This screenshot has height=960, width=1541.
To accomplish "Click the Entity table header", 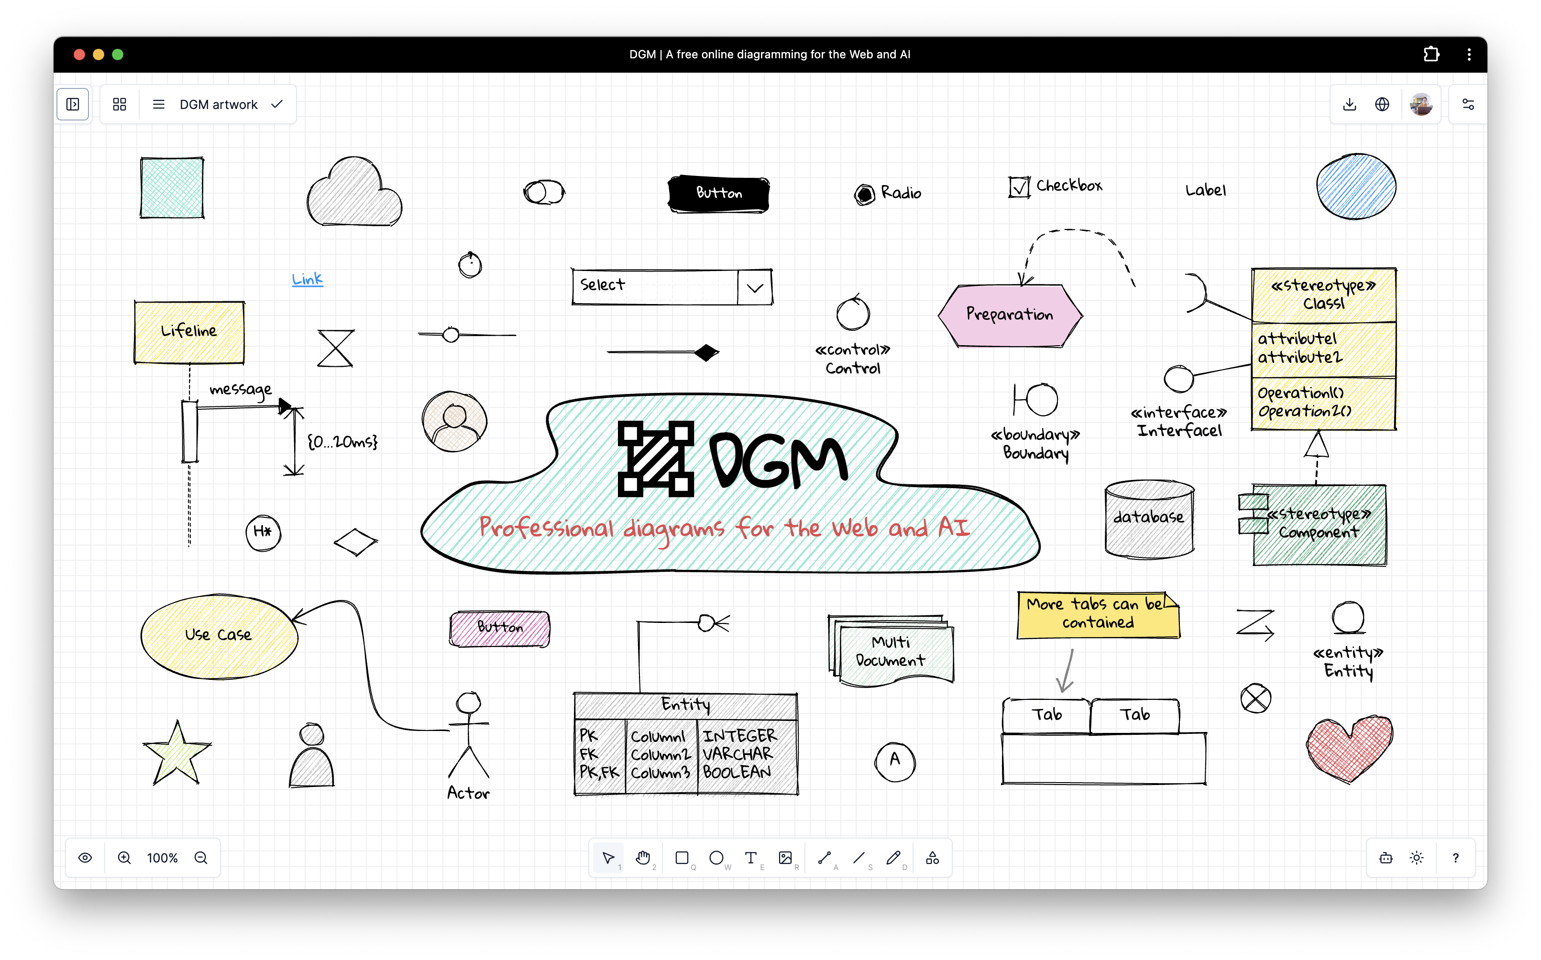I will (685, 705).
